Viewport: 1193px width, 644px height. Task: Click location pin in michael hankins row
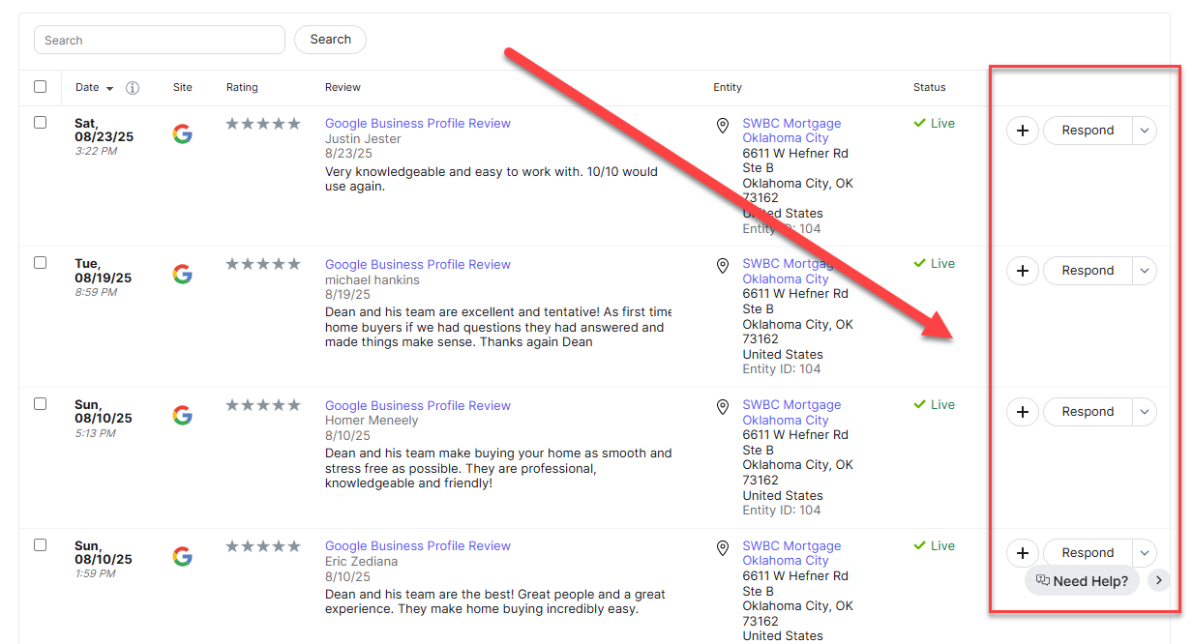[722, 266]
